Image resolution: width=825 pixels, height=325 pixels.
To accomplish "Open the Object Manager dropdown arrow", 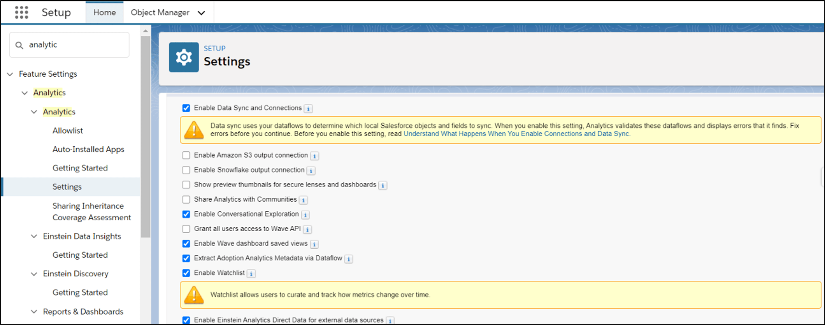I will click(201, 13).
